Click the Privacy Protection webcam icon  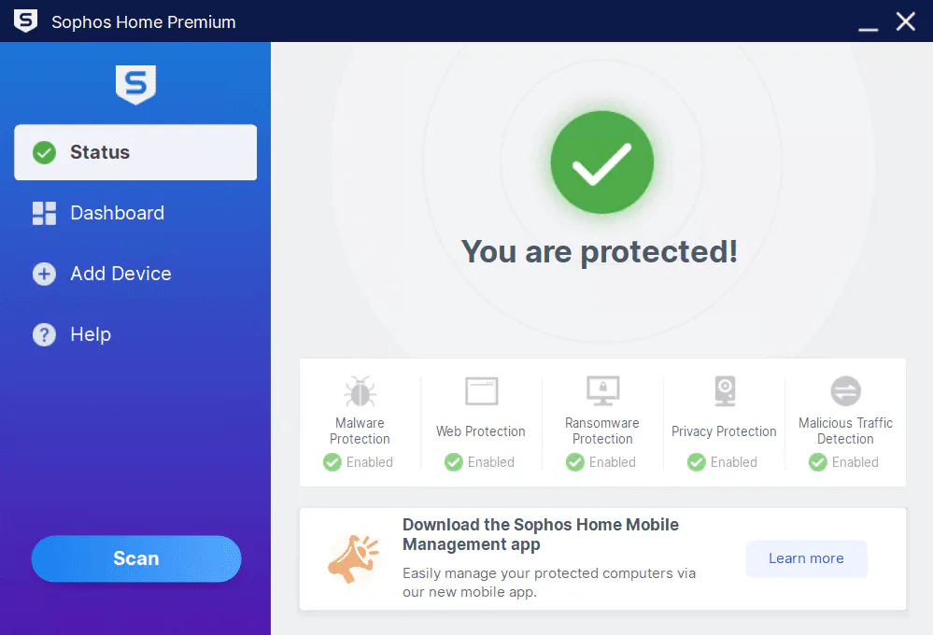click(x=725, y=391)
